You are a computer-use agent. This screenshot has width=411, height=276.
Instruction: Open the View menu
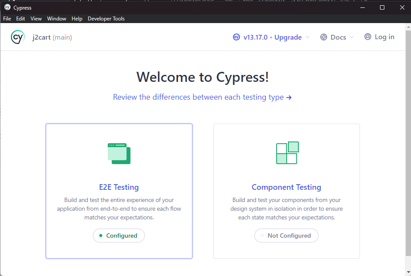[x=36, y=19]
